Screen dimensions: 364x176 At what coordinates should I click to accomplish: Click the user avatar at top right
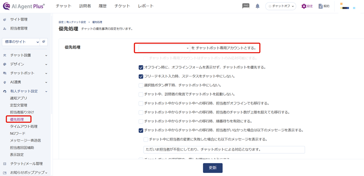pyautogui.click(x=347, y=6)
